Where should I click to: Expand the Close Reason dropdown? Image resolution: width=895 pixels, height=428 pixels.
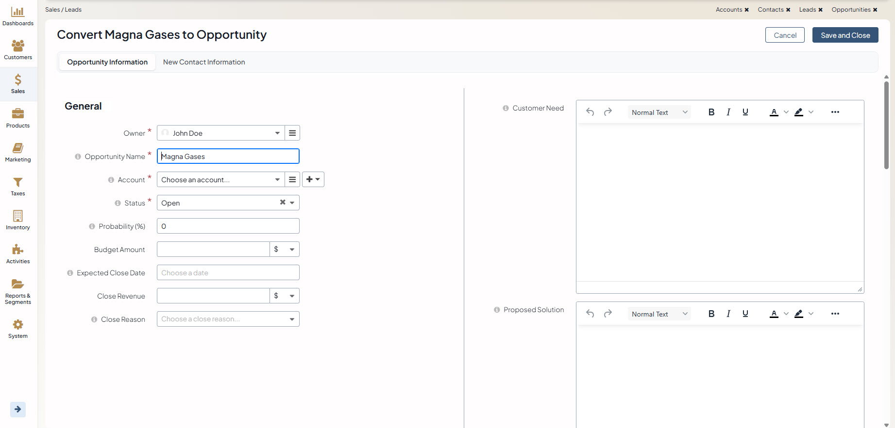(x=292, y=319)
